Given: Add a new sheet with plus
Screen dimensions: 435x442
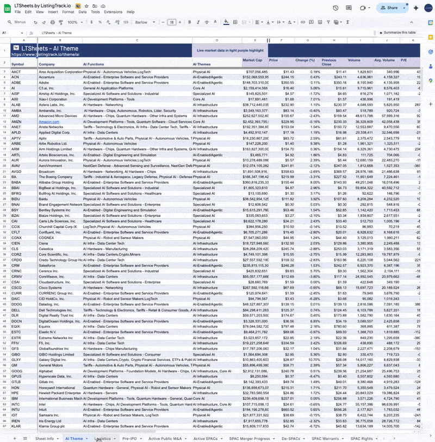Looking at the screenshot, I should pyautogui.click(x=15, y=439).
